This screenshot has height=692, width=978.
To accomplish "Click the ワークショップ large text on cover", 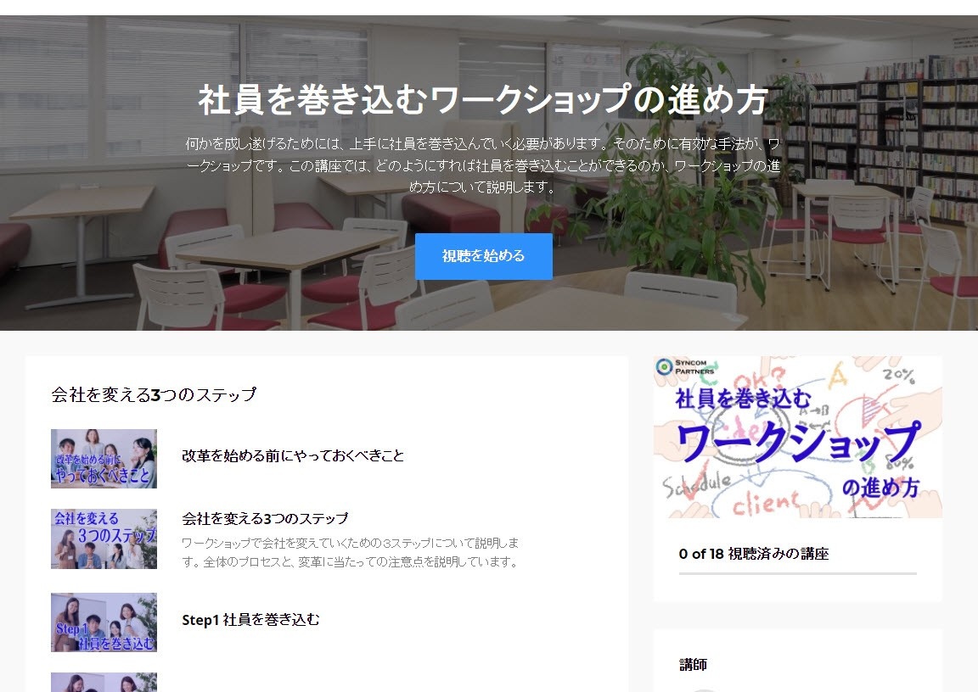I will coord(798,442).
